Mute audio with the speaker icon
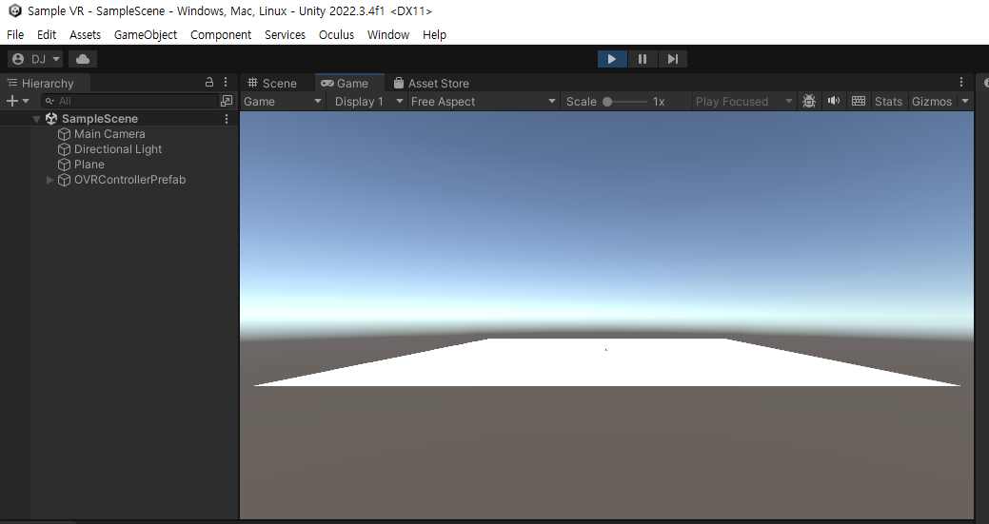The height and width of the screenshot is (524, 989). tap(833, 101)
